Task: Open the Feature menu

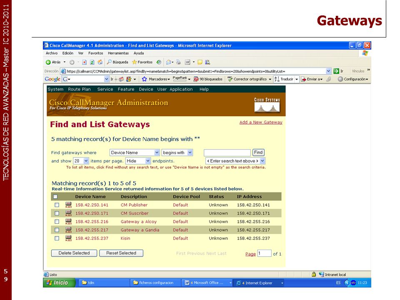Action: pos(126,89)
